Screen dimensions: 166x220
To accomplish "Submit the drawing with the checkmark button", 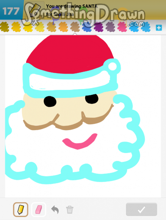I will [x=141, y=209].
